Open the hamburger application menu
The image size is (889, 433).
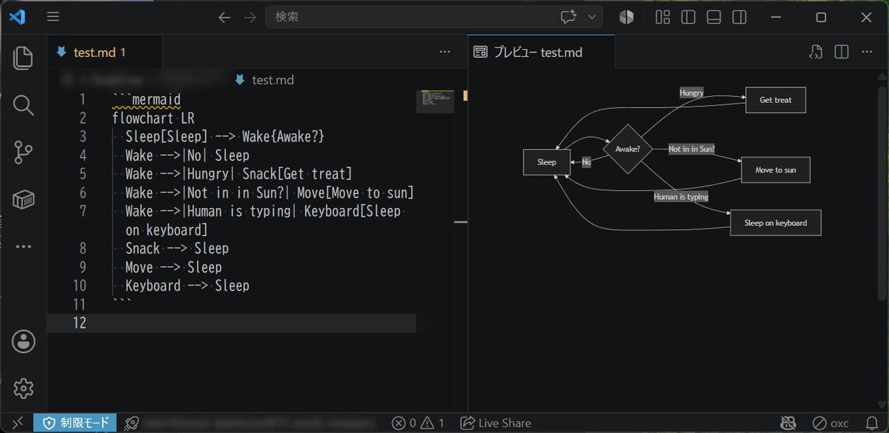coord(53,16)
